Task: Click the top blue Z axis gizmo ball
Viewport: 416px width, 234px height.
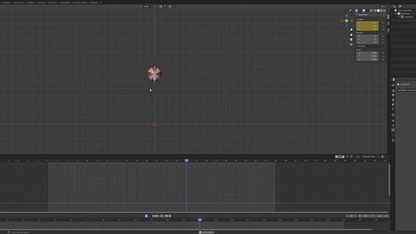Action: click(x=346, y=16)
